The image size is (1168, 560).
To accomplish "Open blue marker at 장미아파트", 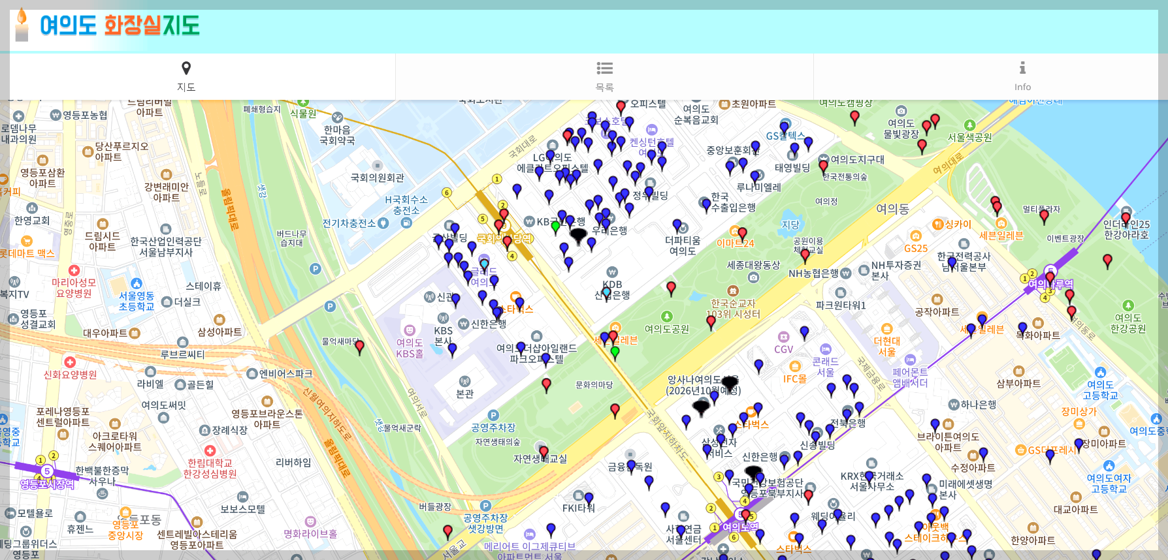I will (x=1079, y=445).
